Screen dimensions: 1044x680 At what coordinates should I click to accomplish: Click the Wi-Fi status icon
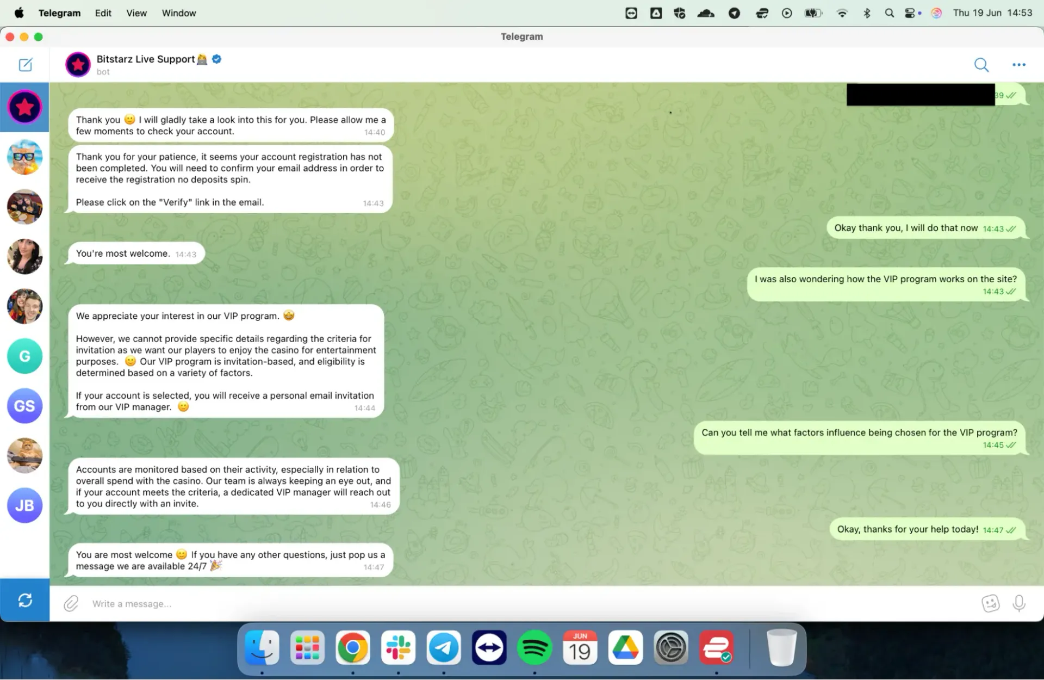coord(842,13)
